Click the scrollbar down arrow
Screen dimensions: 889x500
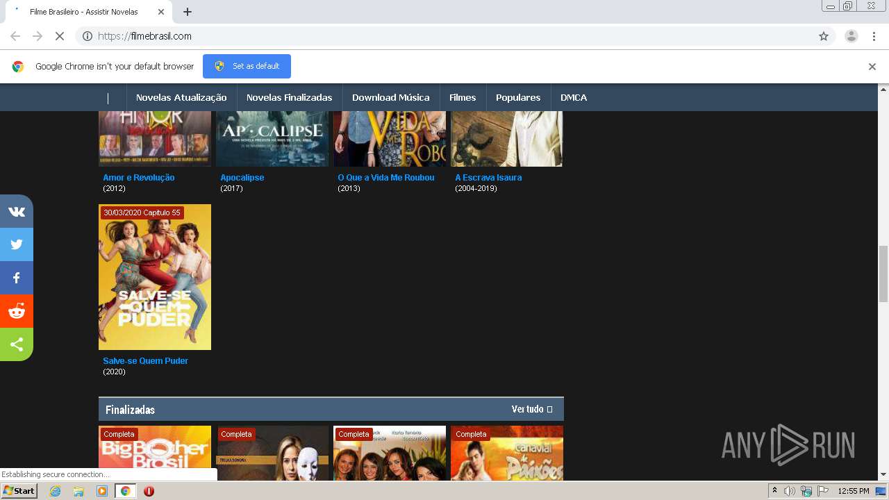coord(883,475)
